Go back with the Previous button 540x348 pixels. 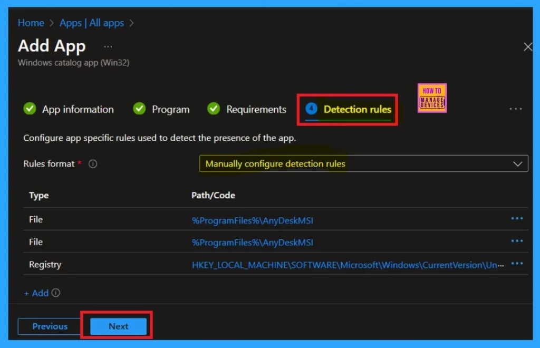(50, 326)
